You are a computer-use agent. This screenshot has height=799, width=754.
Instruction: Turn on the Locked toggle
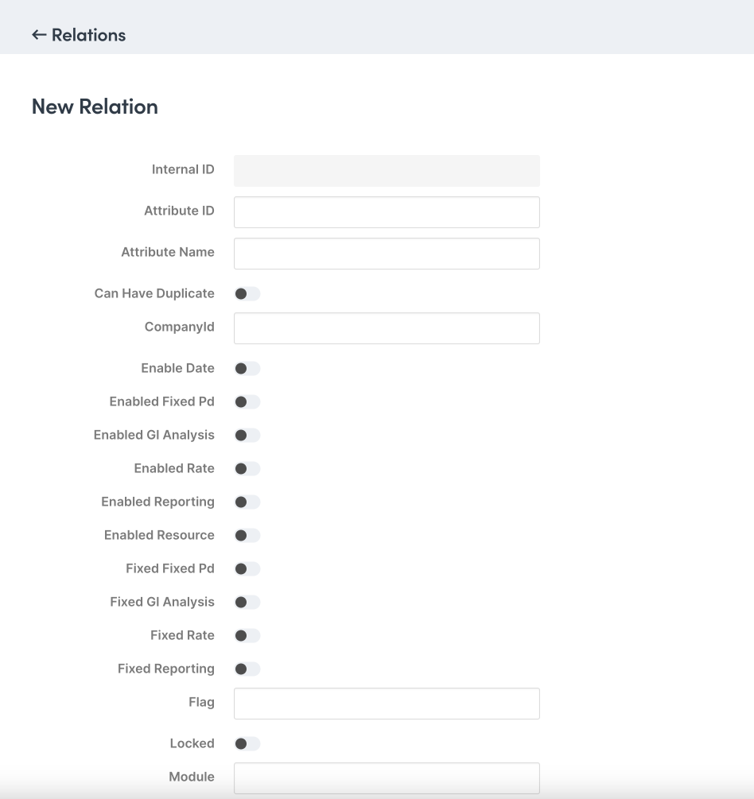coord(247,744)
